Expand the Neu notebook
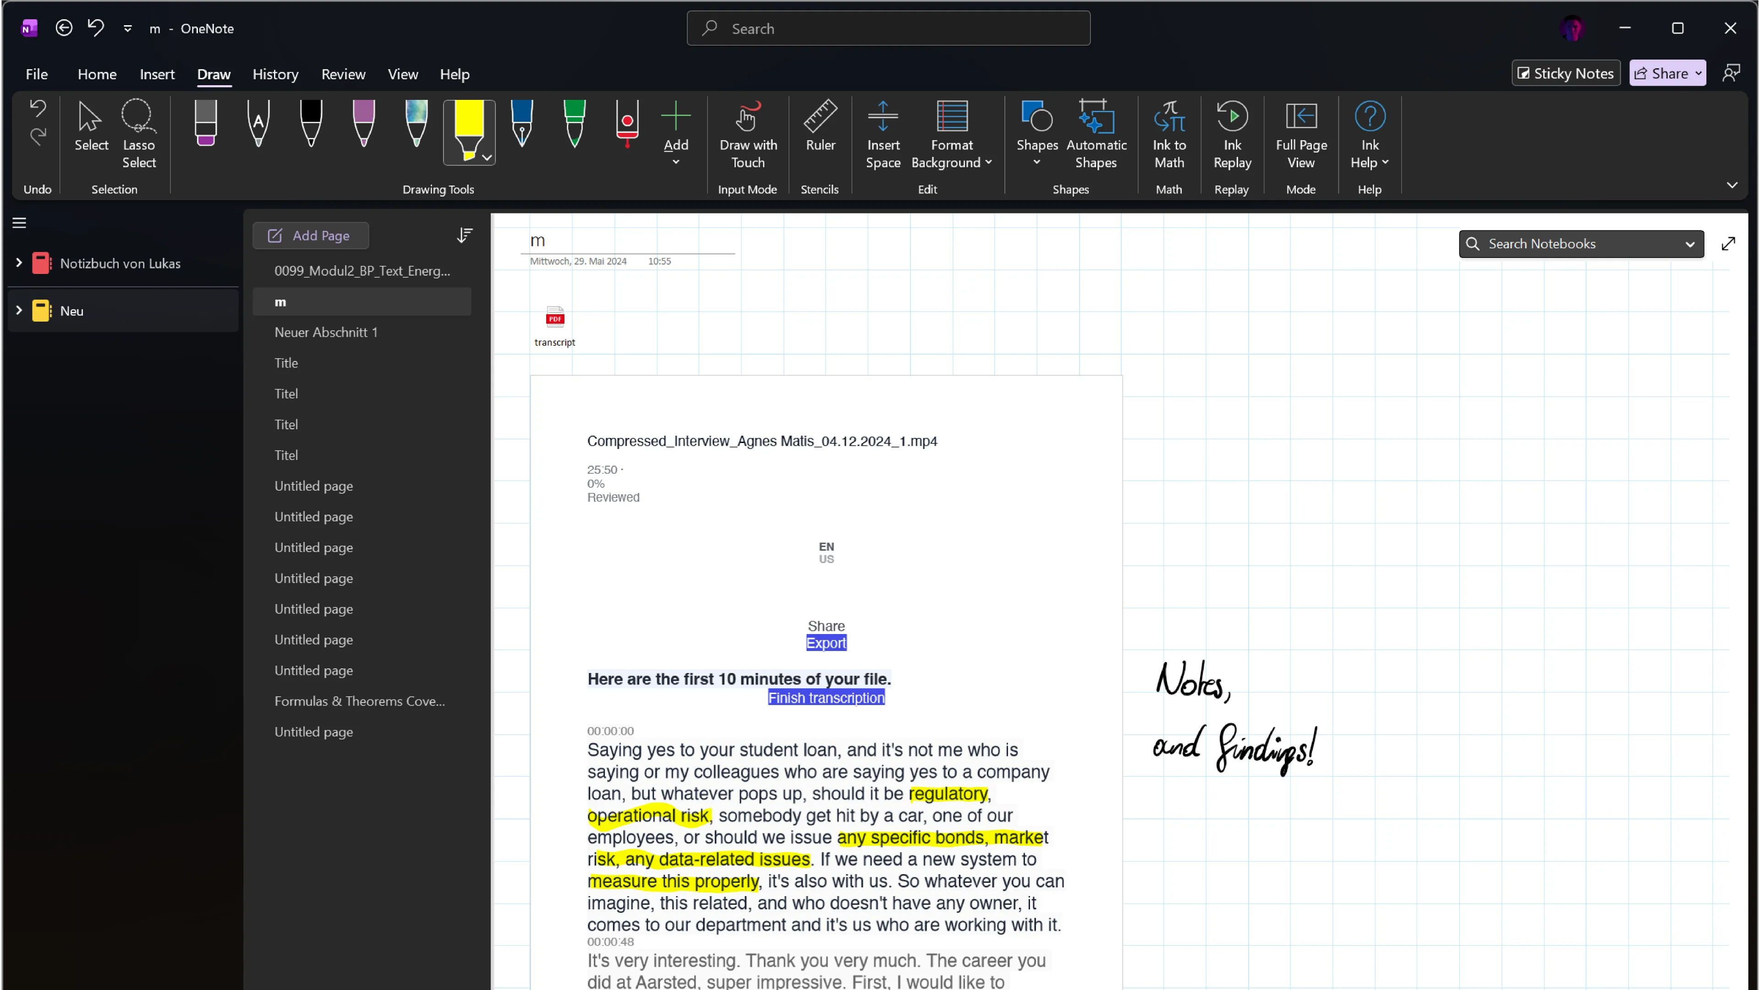Image resolution: width=1760 pixels, height=990 pixels. [18, 310]
